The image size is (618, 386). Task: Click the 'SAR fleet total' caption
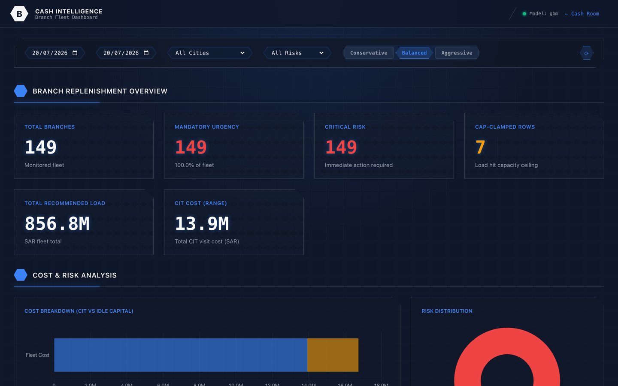(43, 241)
